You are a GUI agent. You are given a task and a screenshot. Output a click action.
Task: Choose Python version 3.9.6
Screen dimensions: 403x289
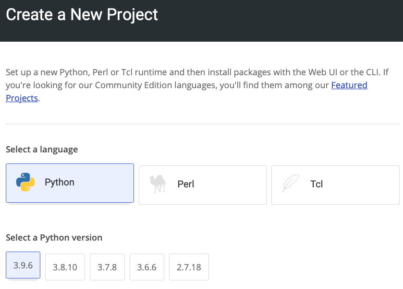tap(23, 265)
